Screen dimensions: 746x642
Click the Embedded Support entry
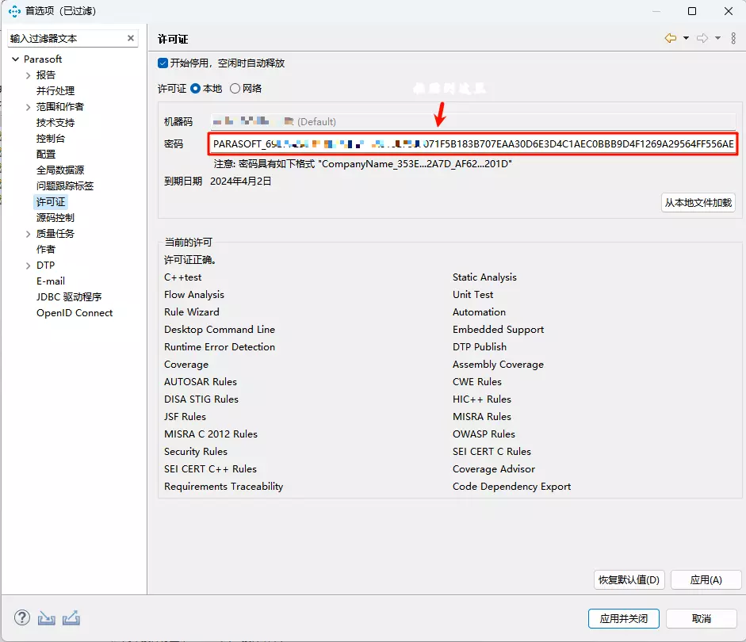pos(498,330)
